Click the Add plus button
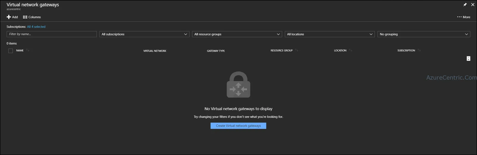The width and height of the screenshot is (477, 155). click(12, 17)
